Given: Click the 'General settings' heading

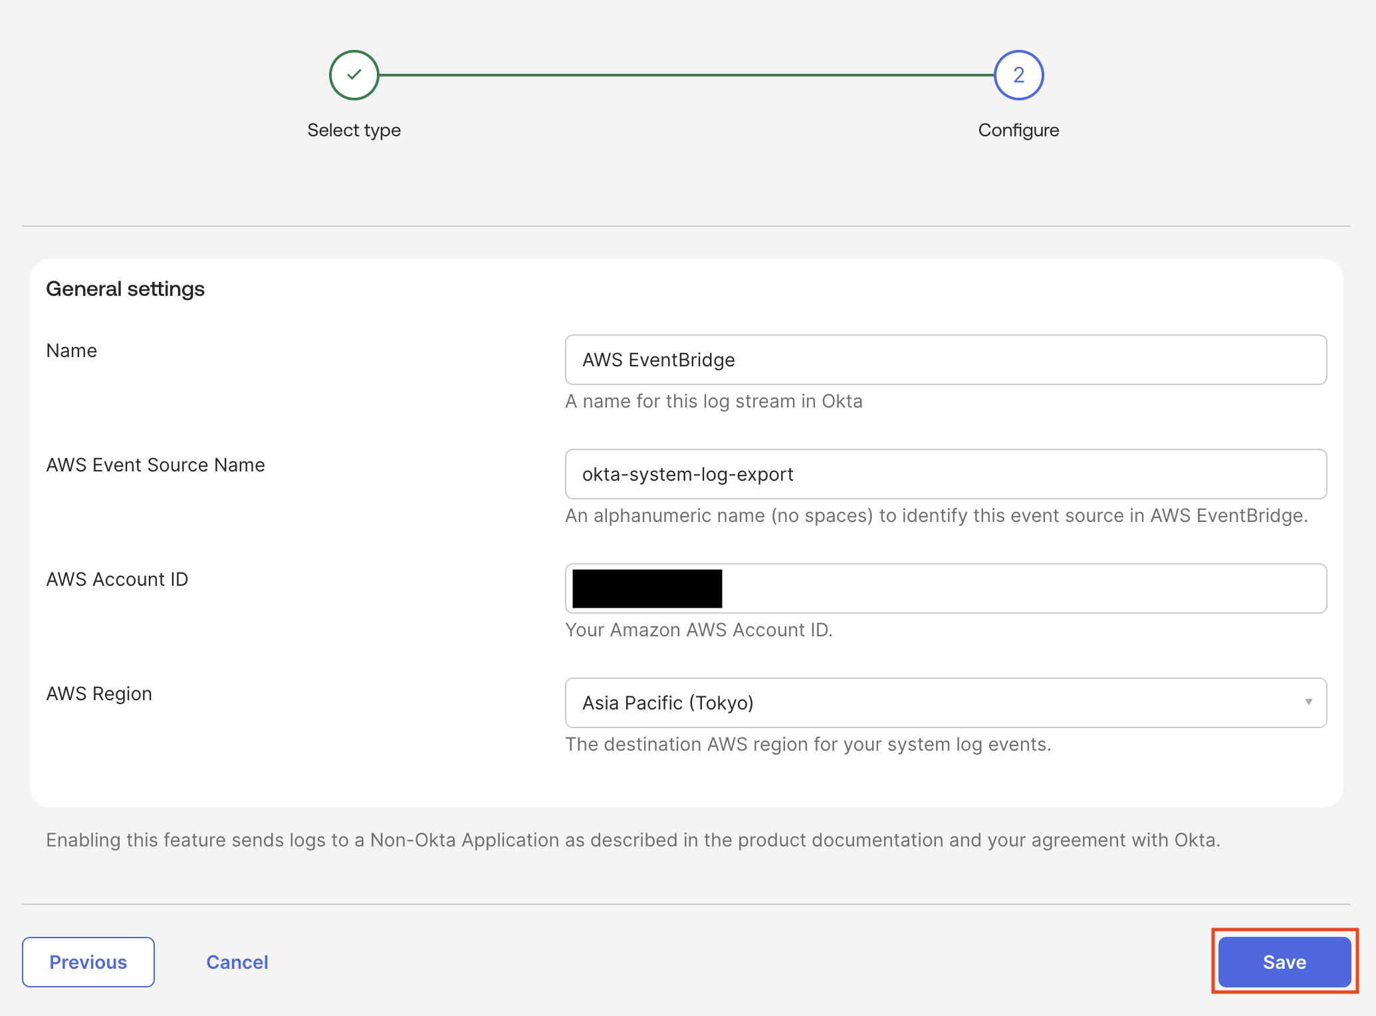Looking at the screenshot, I should pyautogui.click(x=125, y=289).
